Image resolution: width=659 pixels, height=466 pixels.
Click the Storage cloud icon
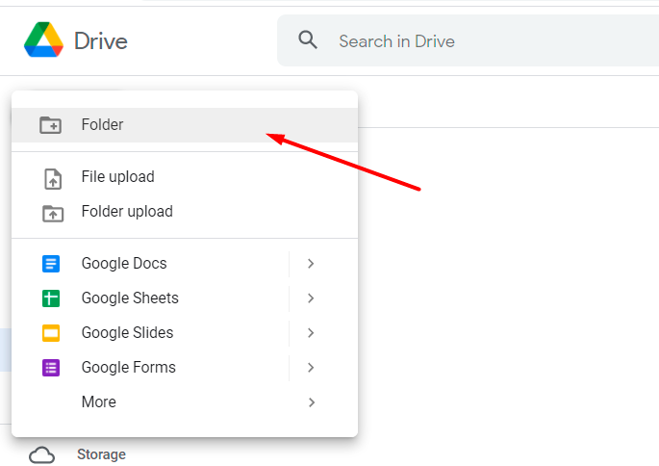pyautogui.click(x=41, y=454)
